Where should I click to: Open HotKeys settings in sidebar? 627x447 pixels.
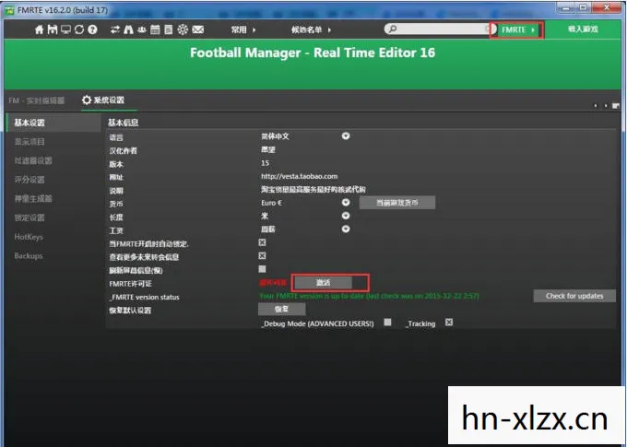coord(29,237)
